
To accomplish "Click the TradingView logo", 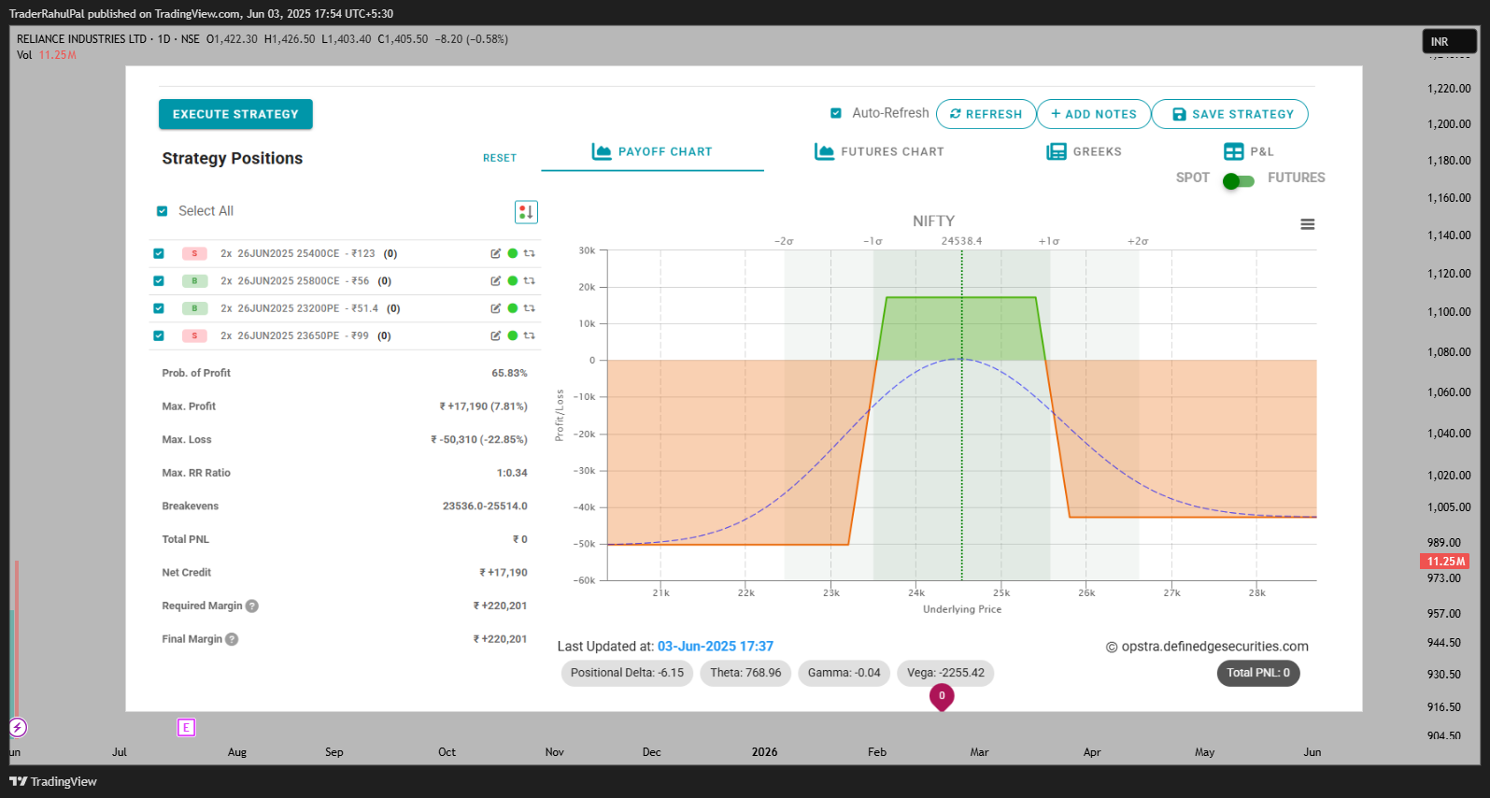I will 53,781.
